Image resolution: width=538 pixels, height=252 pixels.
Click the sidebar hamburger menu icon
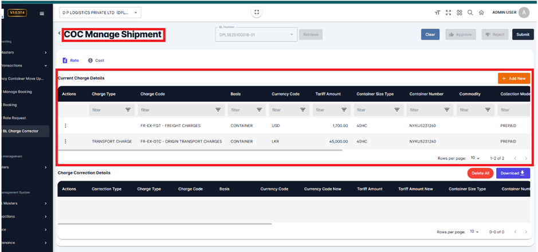pos(41,13)
